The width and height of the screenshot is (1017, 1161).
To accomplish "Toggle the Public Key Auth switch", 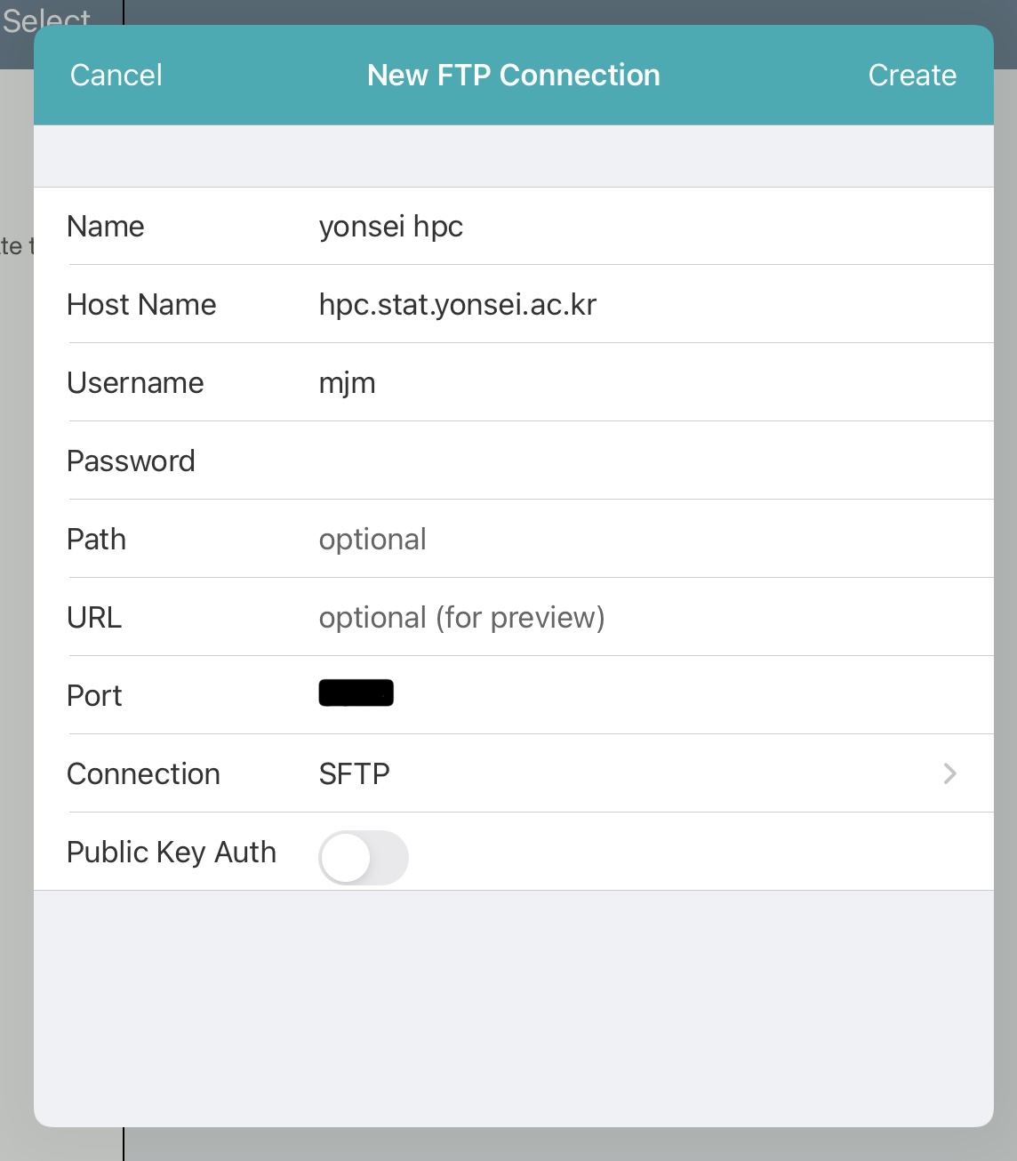I will [x=363, y=857].
